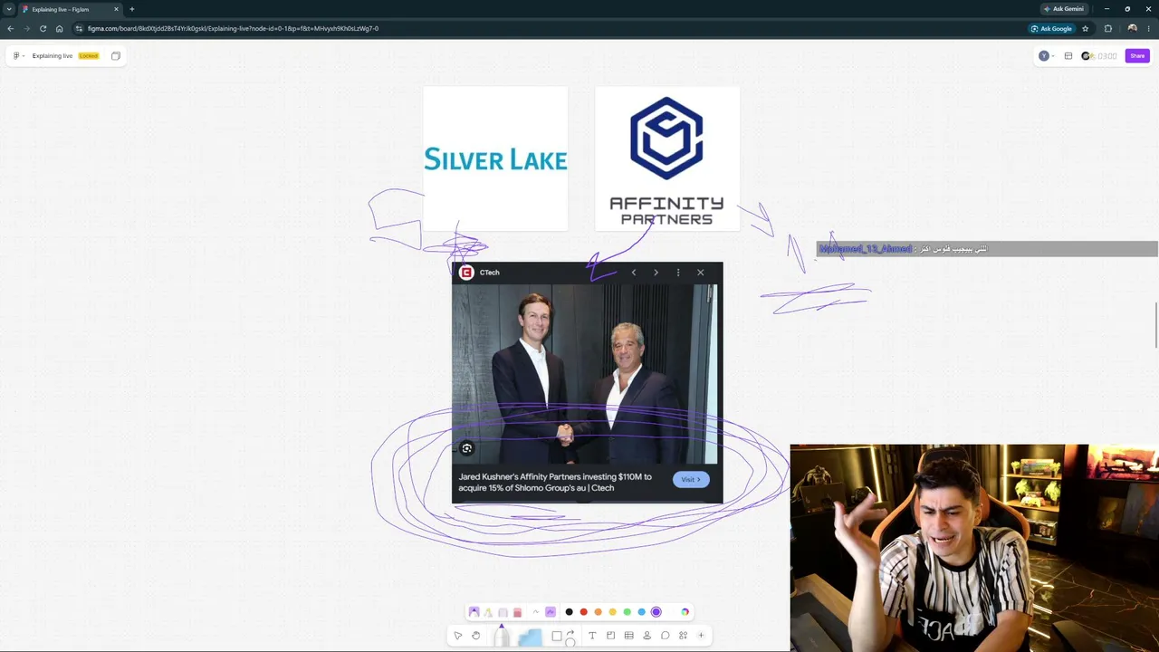This screenshot has height=652, width=1159.
Task: Toggle the presentation layout view icon
Action: pyautogui.click(x=1068, y=56)
